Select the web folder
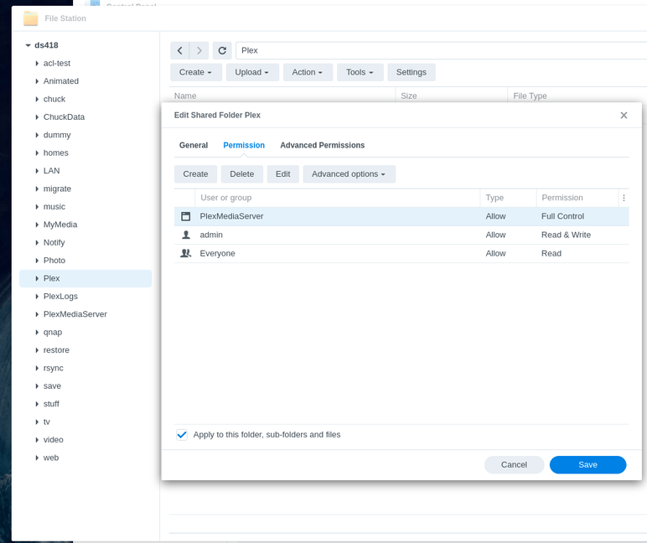 coord(51,458)
